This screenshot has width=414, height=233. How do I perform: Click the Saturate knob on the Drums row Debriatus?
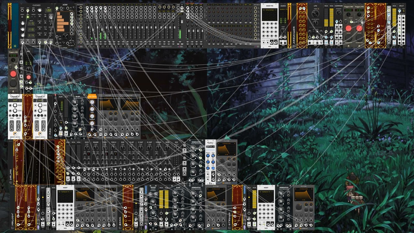pos(193,172)
